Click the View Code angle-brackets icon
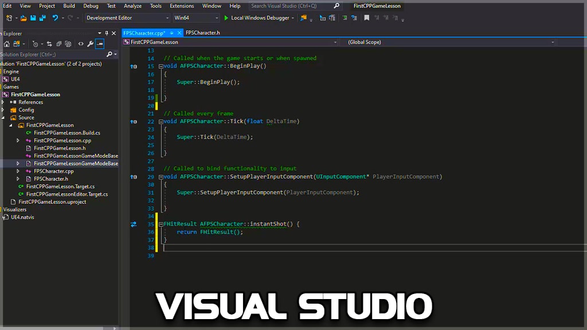Viewport: 587px width, 330px height. point(81,44)
